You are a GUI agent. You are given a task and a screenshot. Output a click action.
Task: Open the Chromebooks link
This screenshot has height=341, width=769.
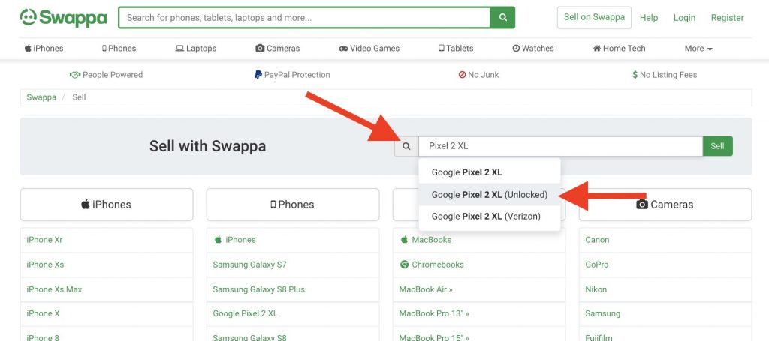click(432, 265)
